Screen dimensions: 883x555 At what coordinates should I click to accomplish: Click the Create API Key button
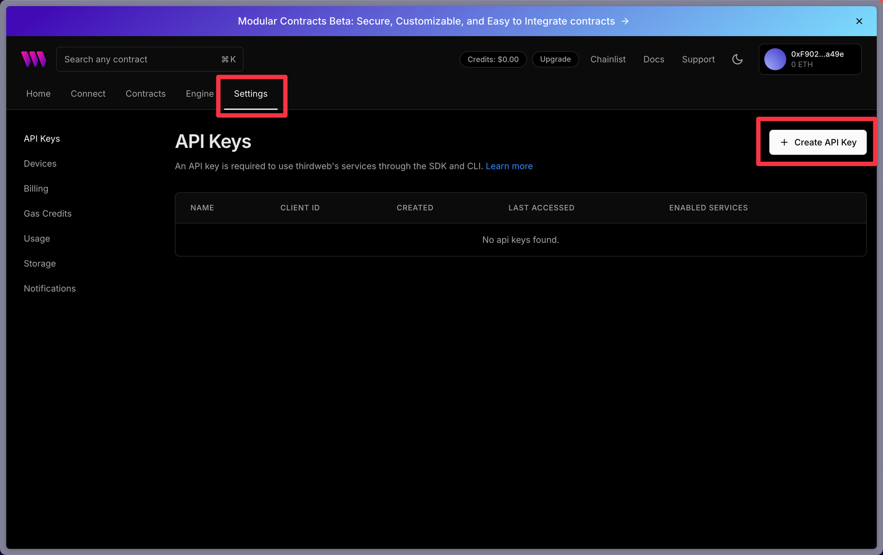tap(818, 142)
